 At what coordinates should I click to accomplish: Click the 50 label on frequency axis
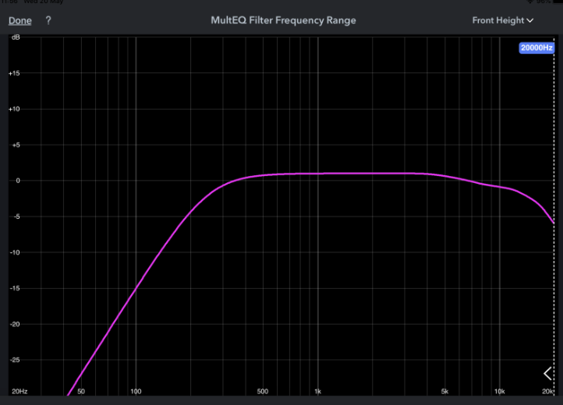click(x=81, y=390)
